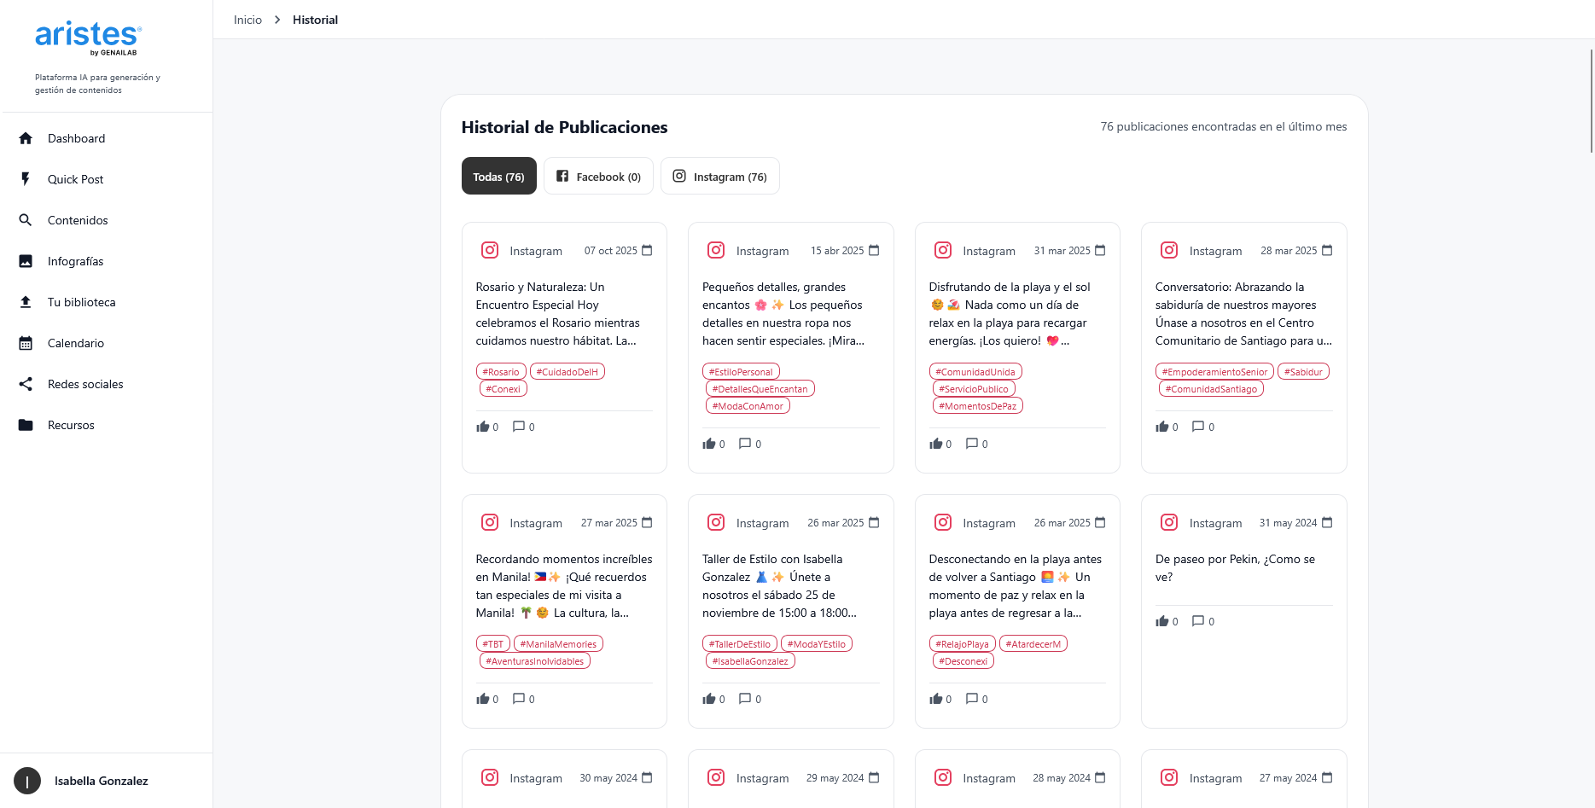Filter by Instagram (76) tab
The height and width of the screenshot is (808, 1595).
(719, 177)
